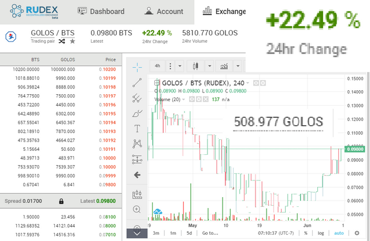Viewport: 370px width, 241px height.
Task: Set chart range to 1m
Action: [173, 233]
